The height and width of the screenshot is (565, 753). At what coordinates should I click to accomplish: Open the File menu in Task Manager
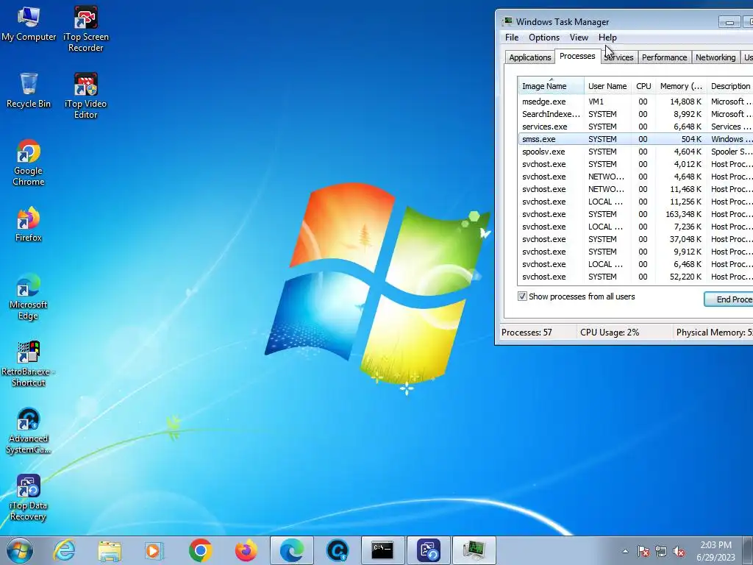pos(512,38)
